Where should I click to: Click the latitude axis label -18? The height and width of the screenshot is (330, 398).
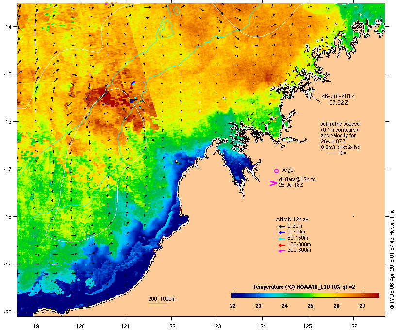(x=7, y=217)
